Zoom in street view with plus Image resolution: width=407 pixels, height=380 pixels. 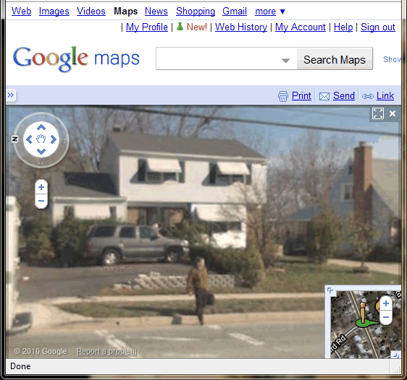[x=41, y=187]
